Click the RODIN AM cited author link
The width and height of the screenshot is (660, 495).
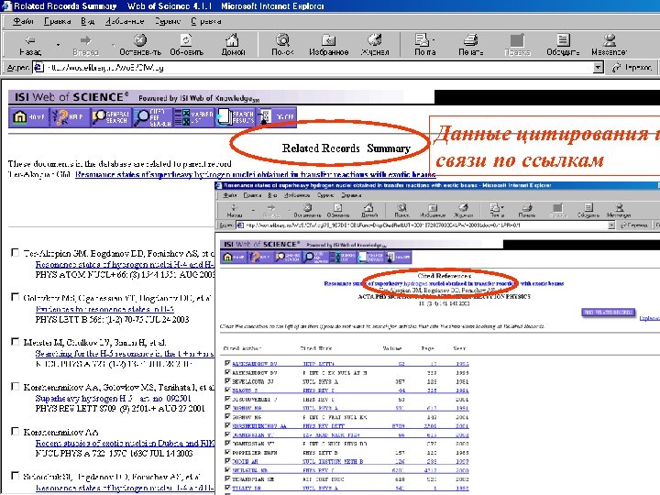(245, 461)
